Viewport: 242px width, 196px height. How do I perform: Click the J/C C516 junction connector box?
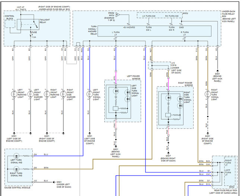(159, 66)
